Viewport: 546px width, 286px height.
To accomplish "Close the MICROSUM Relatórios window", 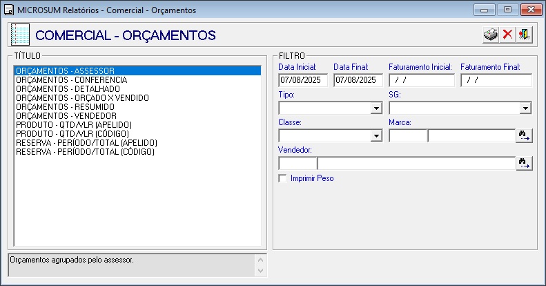I will 532,10.
